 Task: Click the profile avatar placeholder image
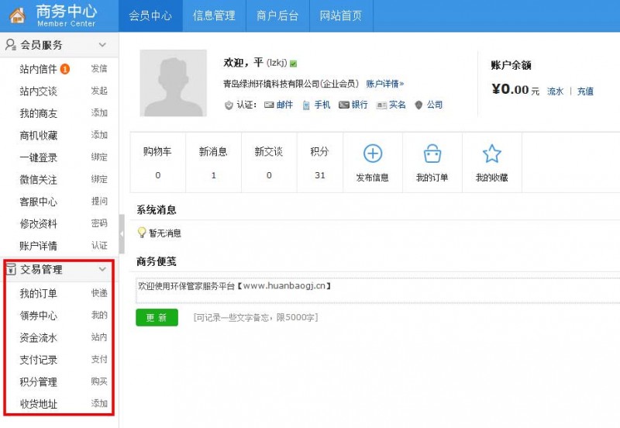click(x=173, y=83)
